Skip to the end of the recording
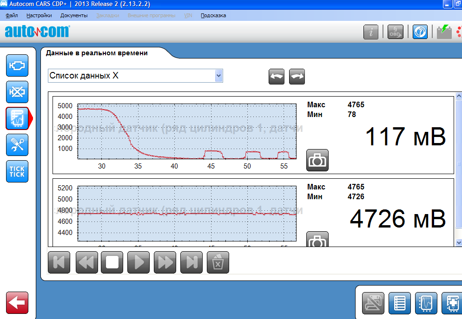The width and height of the screenshot is (462, 319). 191,262
